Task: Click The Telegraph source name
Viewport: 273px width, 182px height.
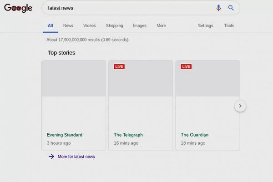Action: pyautogui.click(x=128, y=135)
